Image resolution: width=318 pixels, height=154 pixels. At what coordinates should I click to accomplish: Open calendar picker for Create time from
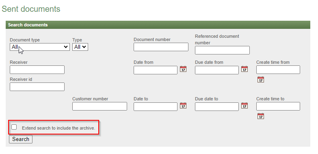coord(261,80)
